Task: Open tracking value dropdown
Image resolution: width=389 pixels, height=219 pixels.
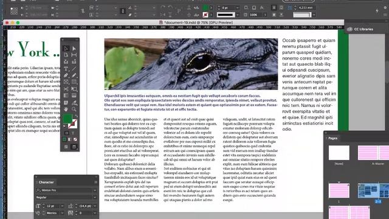Action: click(95, 213)
